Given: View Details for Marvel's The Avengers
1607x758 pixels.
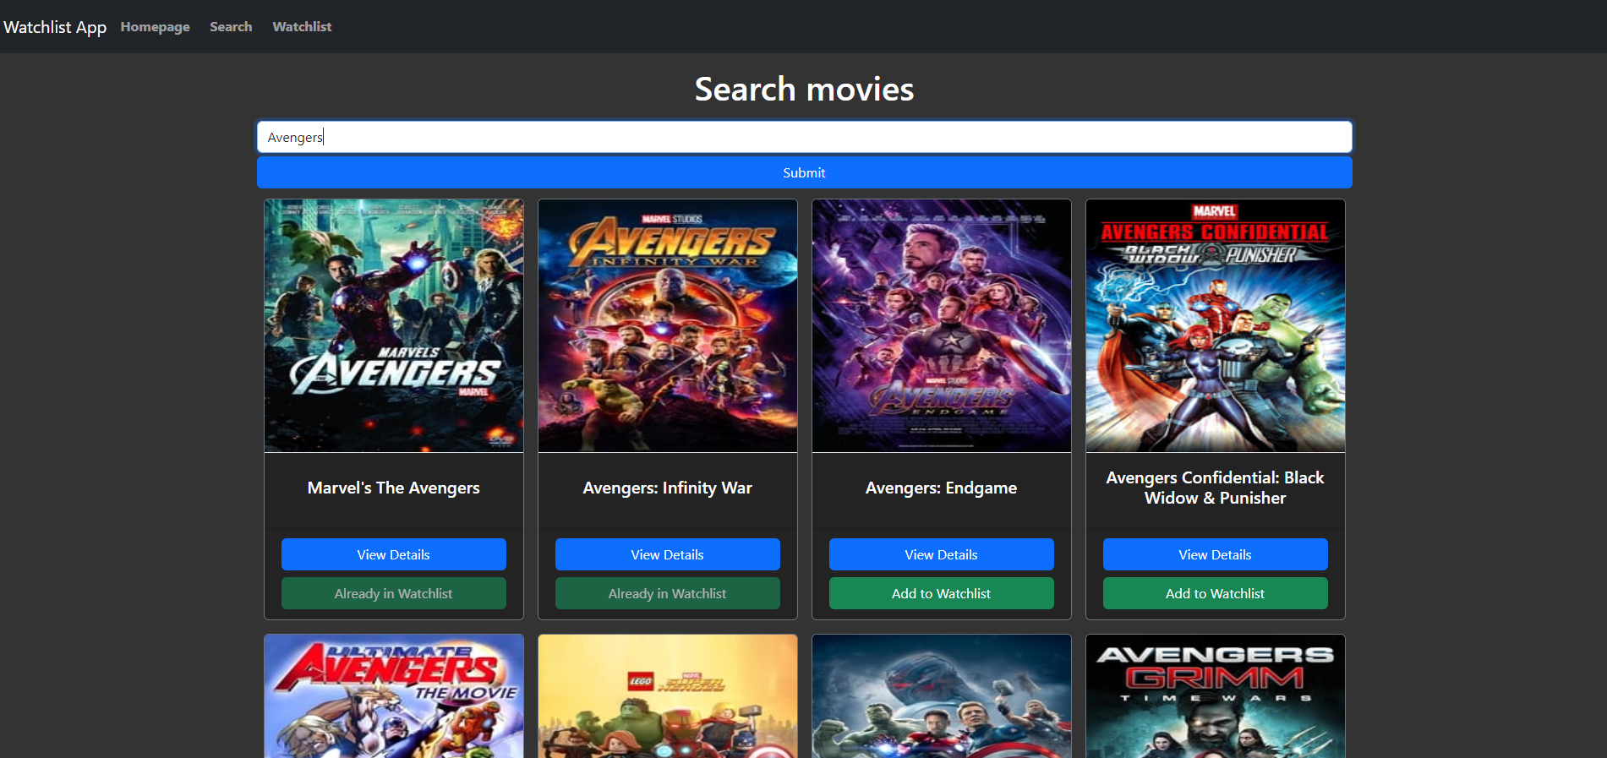Looking at the screenshot, I should click(393, 554).
